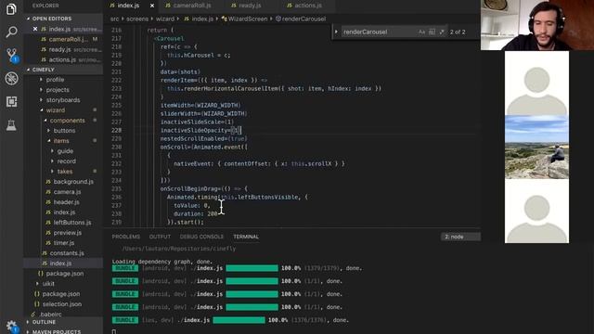Open selection.json file

pyautogui.click(x=62, y=304)
